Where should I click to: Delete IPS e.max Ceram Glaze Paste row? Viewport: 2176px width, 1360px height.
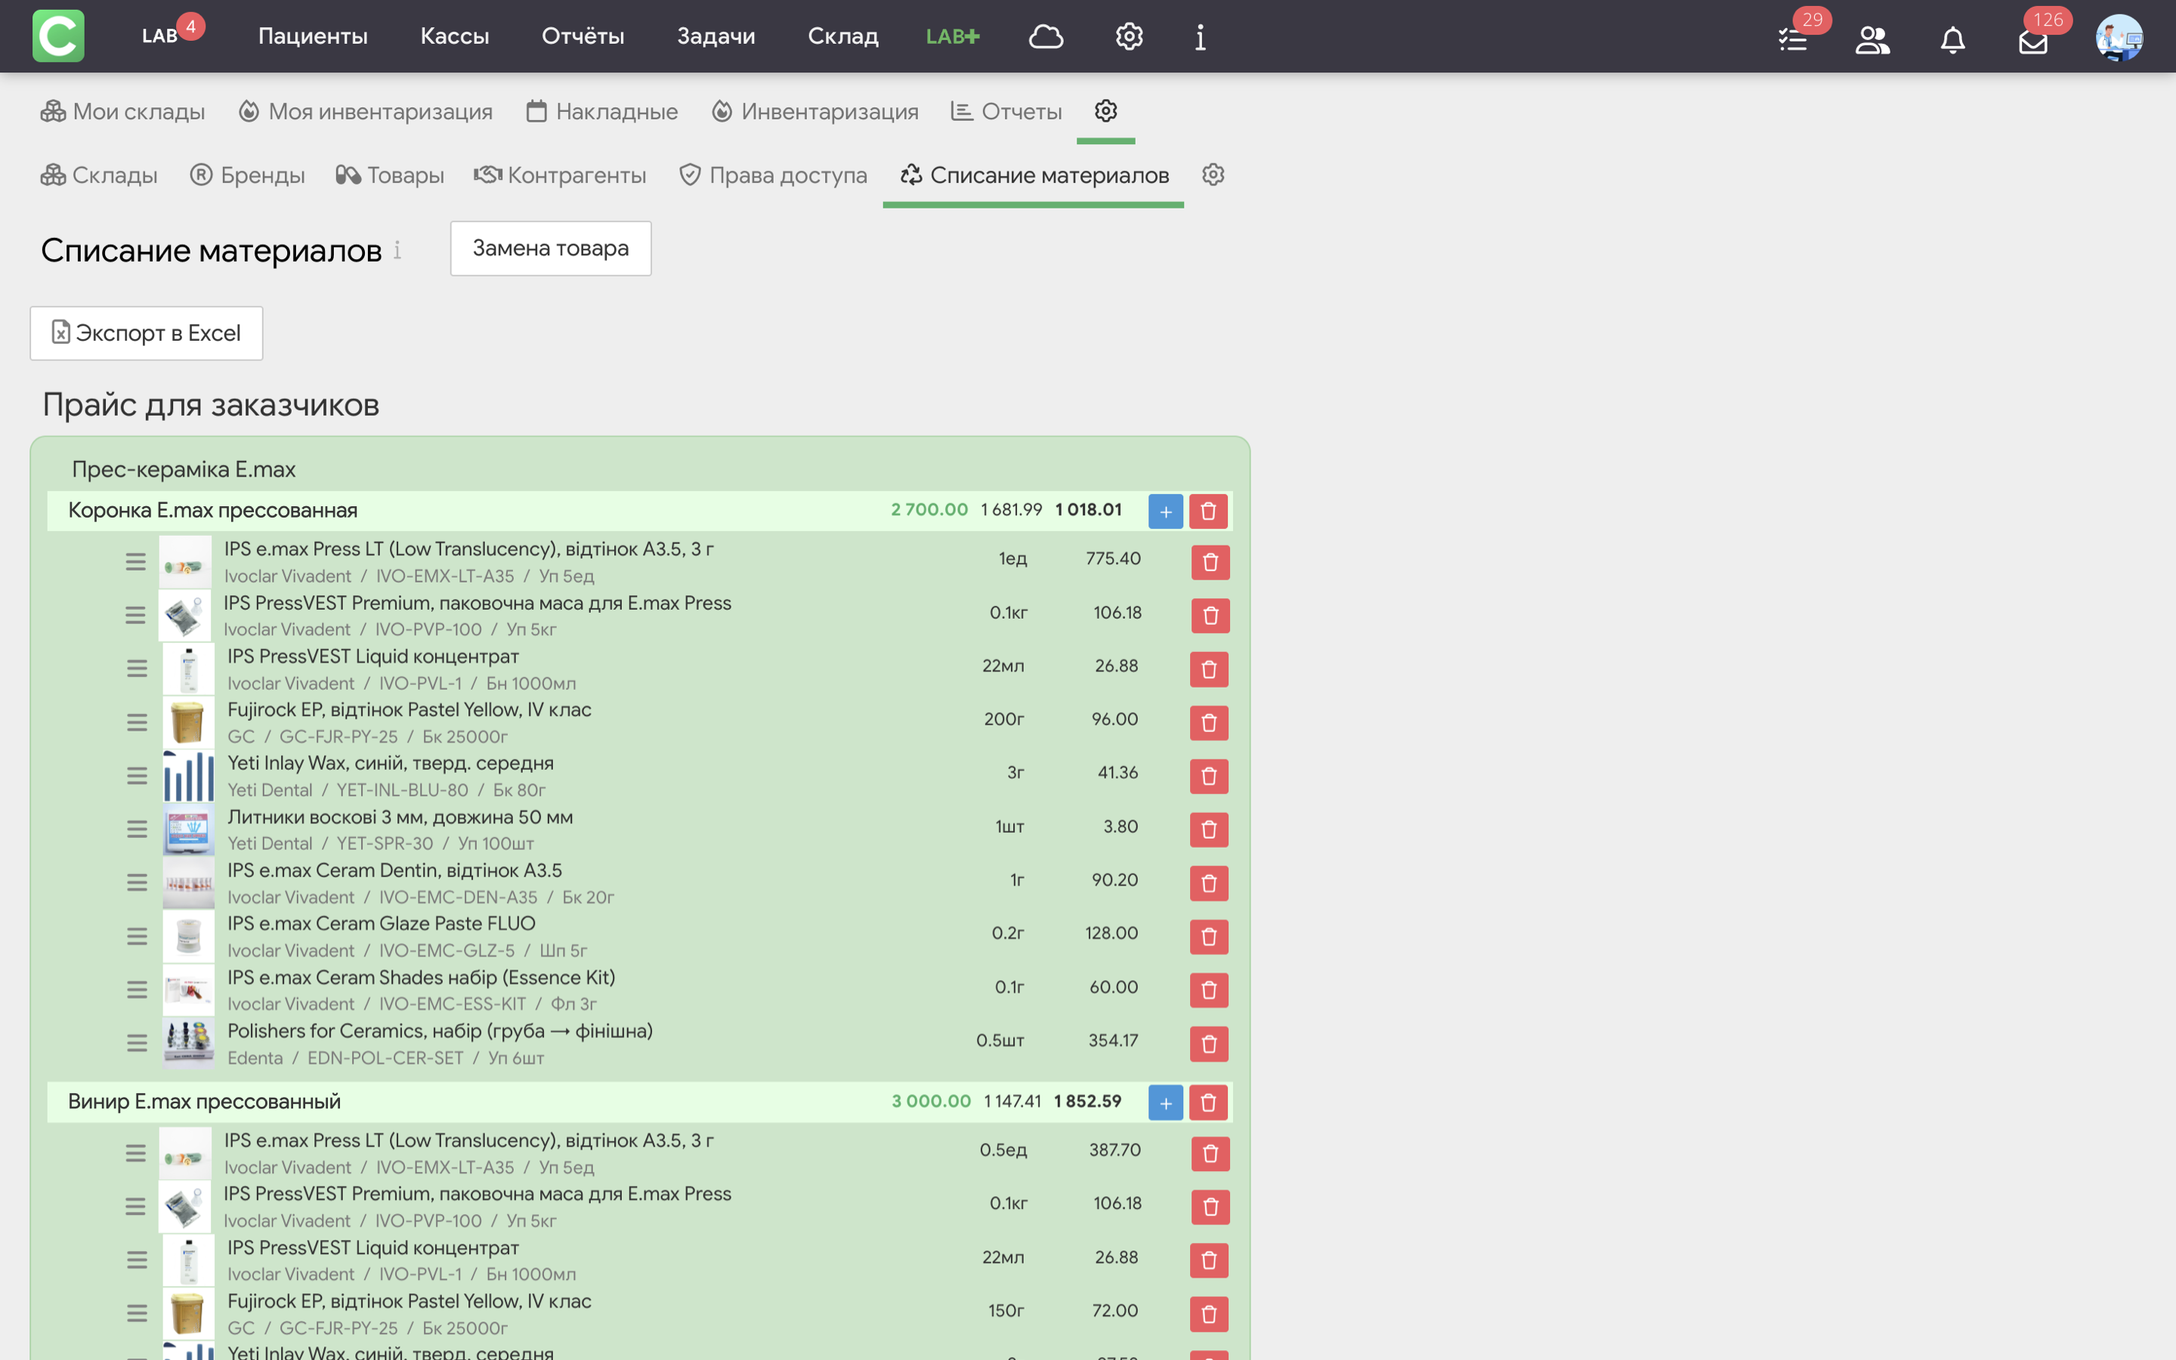[x=1210, y=937]
